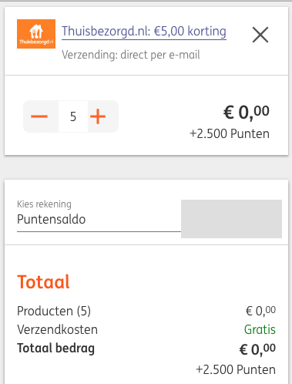292x384 pixels.
Task: Click the orange Totaal heading
Action: pyautogui.click(x=43, y=282)
